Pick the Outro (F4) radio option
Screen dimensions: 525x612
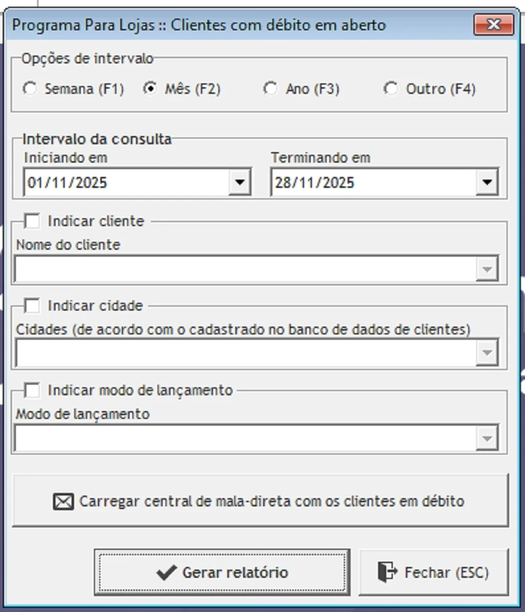[391, 89]
